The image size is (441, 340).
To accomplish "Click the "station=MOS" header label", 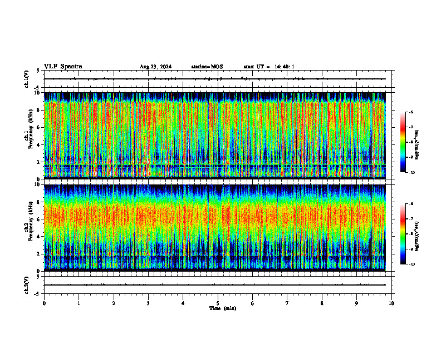I will 207,67.
